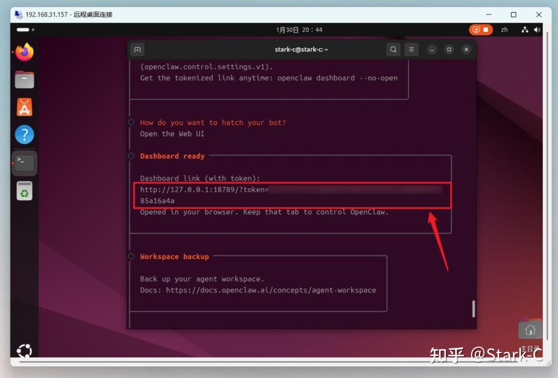Click the new tab icon in terminal

(137, 49)
